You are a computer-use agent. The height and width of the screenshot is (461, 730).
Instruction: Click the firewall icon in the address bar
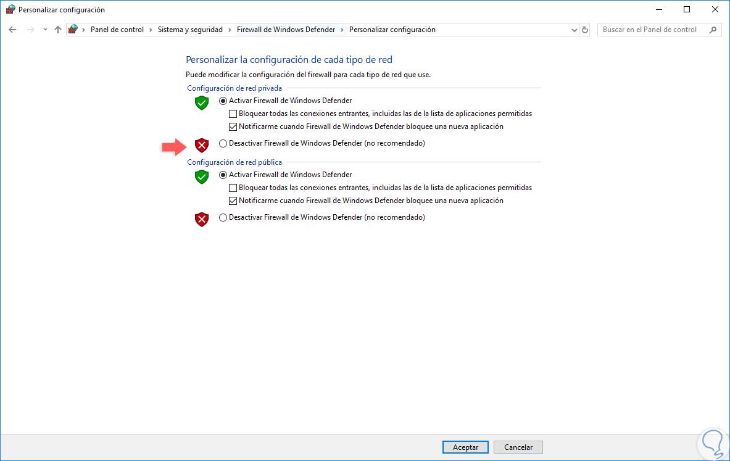click(x=73, y=30)
